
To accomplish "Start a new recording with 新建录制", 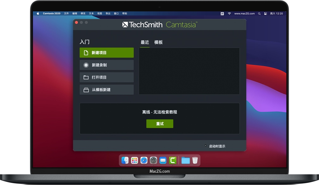I will 107,65.
